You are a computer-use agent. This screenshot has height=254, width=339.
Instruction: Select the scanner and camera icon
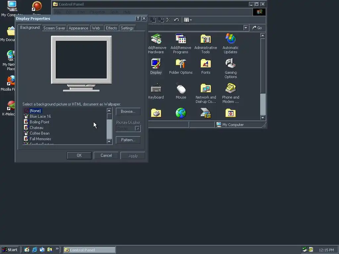click(206, 113)
